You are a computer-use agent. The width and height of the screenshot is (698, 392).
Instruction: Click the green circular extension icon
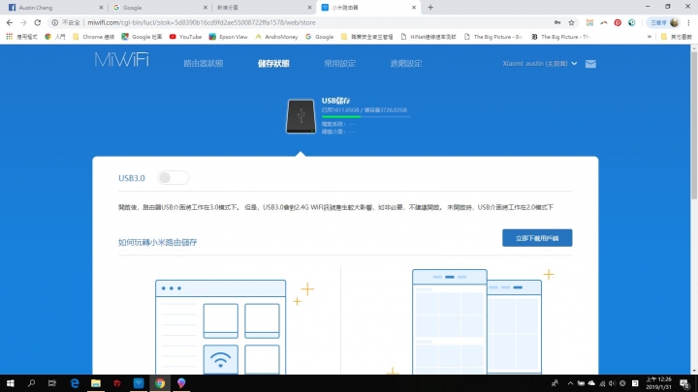(x=632, y=22)
